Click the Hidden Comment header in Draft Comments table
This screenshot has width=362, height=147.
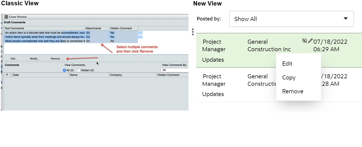pos(124,28)
